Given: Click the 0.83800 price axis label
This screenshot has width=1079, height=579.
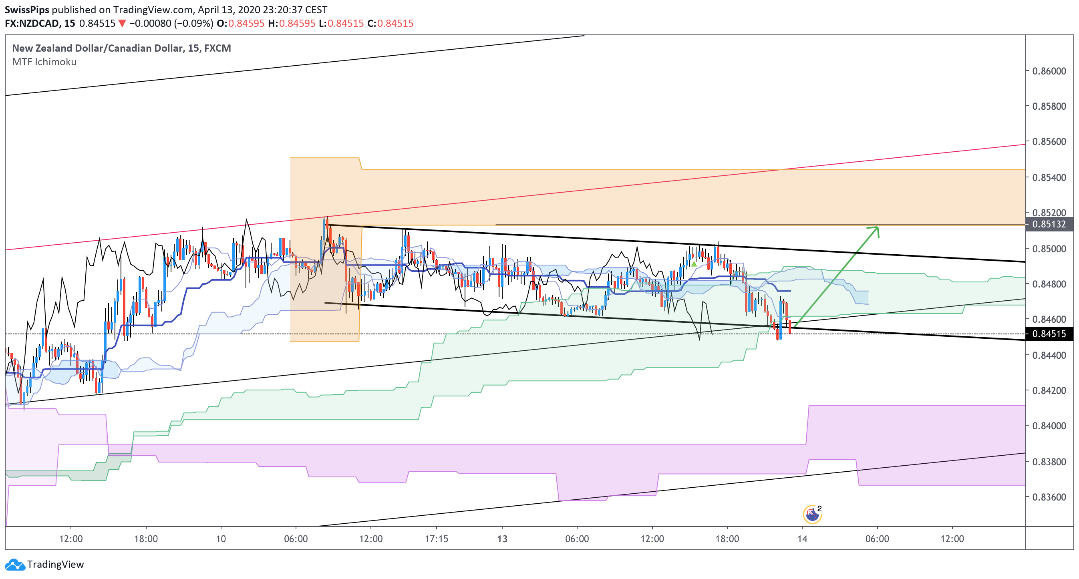Looking at the screenshot, I should (x=1049, y=462).
